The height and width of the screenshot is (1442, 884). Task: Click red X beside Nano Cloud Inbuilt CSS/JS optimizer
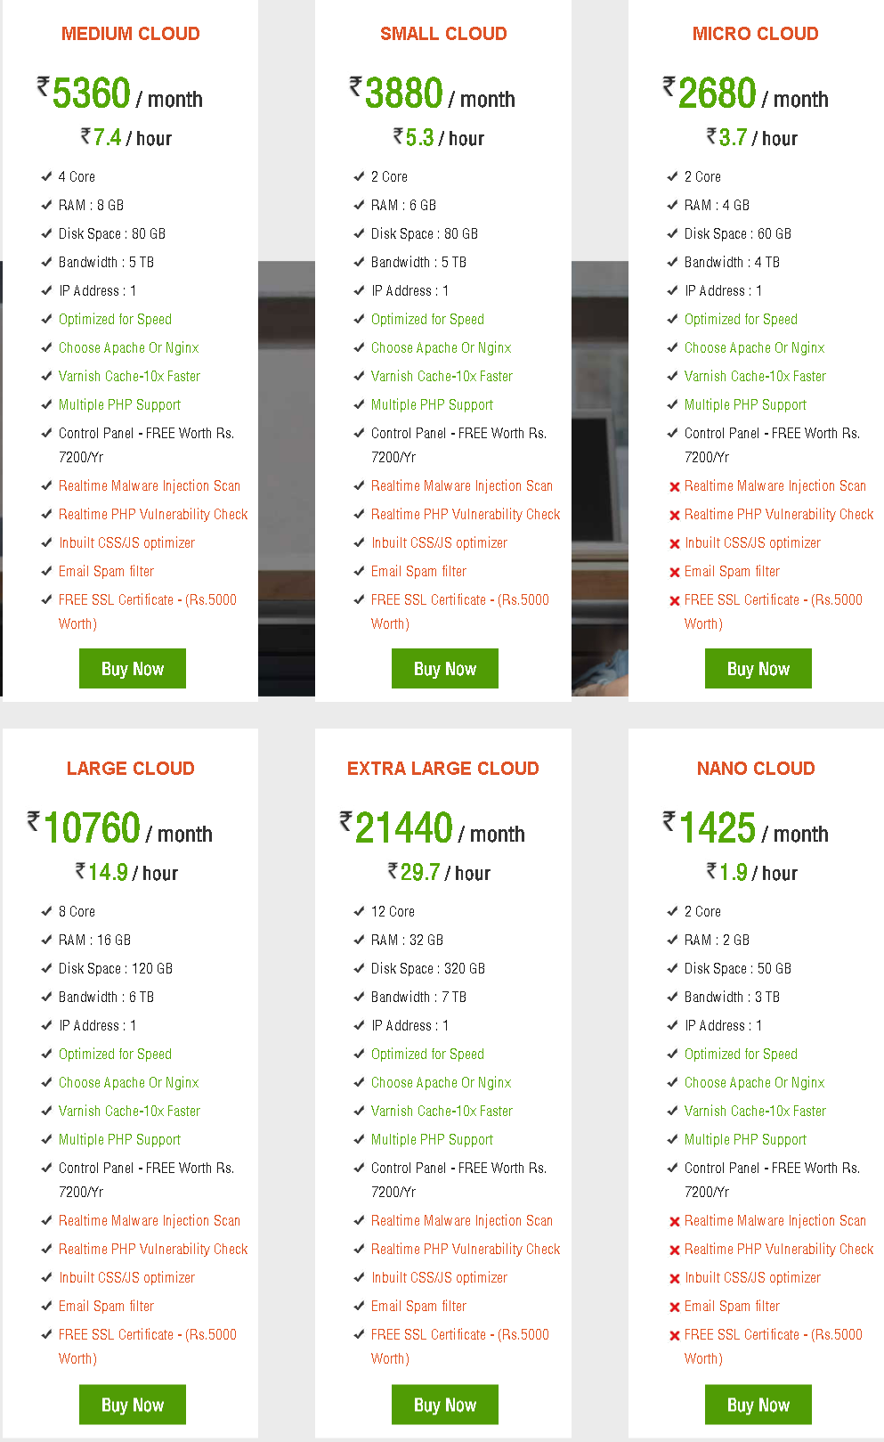click(674, 1278)
